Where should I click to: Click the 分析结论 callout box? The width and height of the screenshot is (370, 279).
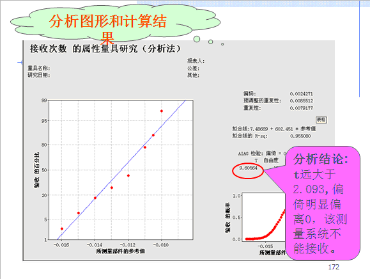tap(323, 203)
